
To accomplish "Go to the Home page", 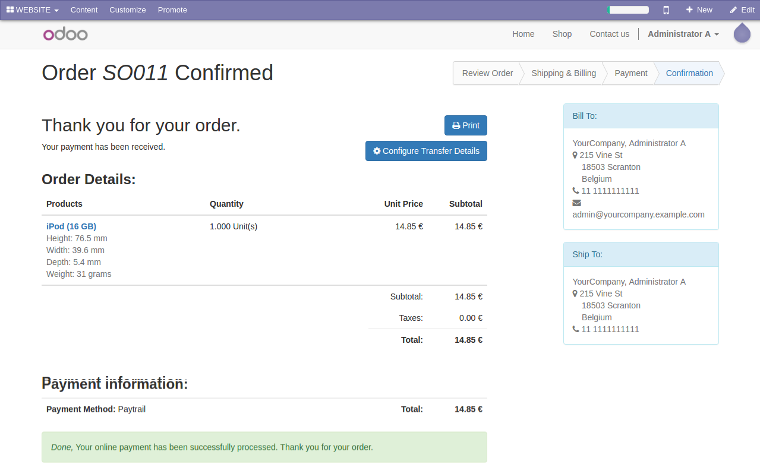I will click(524, 34).
